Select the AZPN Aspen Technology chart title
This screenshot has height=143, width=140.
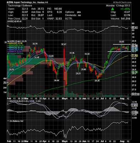pos(28,2)
